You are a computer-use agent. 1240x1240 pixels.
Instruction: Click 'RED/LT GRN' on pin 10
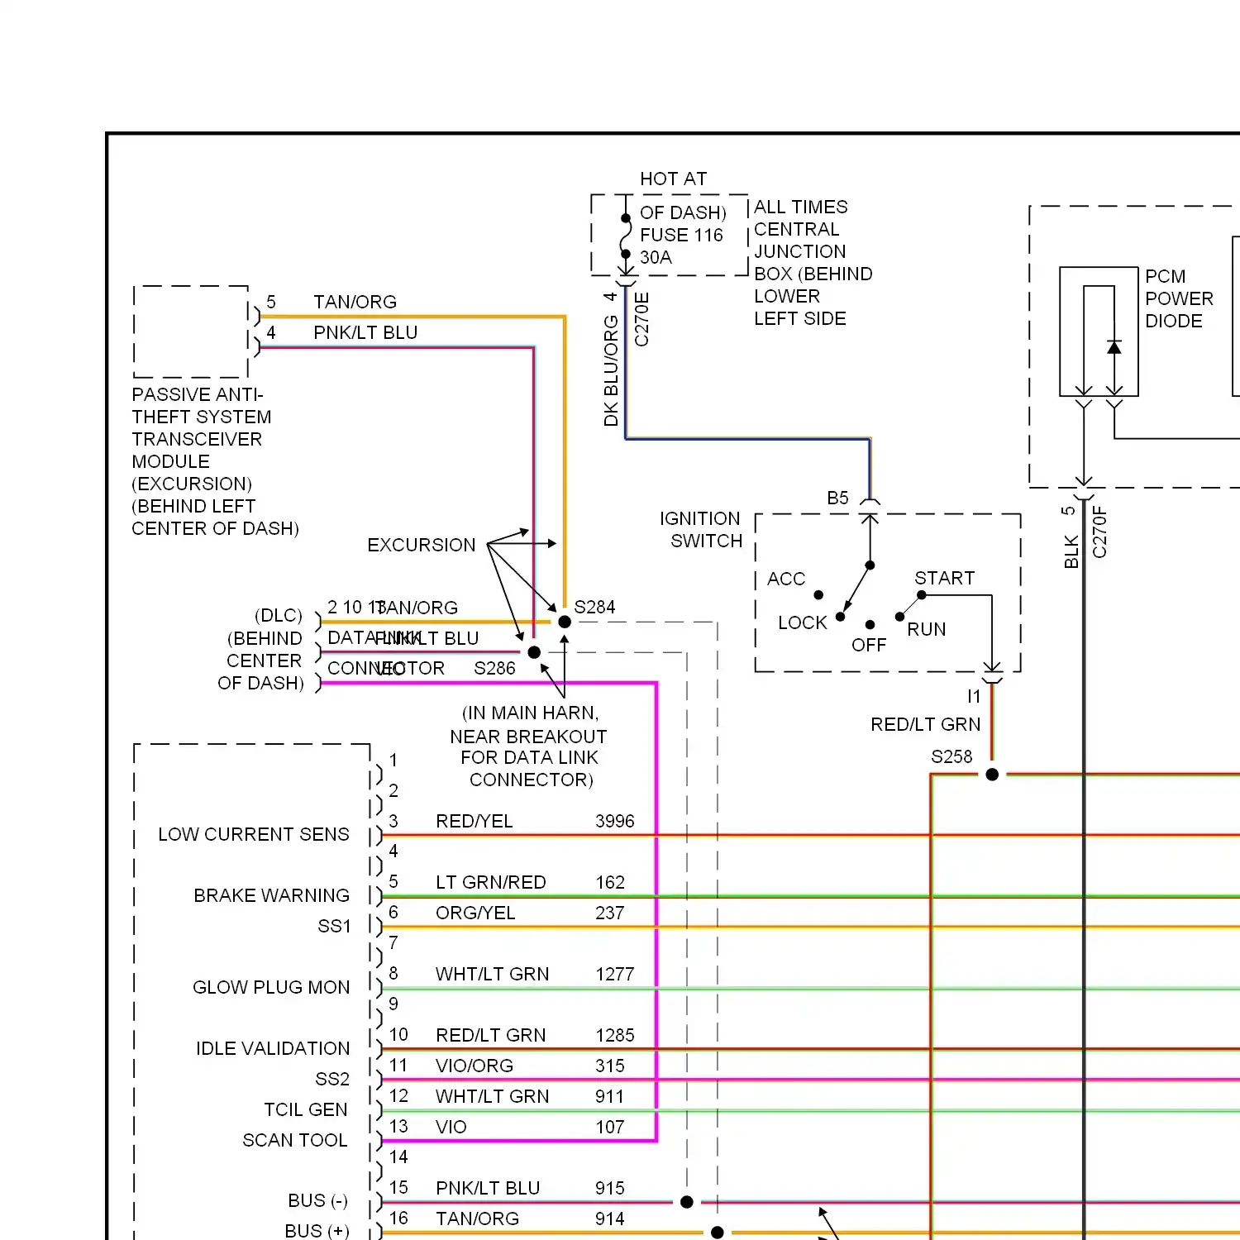pos(490,1035)
